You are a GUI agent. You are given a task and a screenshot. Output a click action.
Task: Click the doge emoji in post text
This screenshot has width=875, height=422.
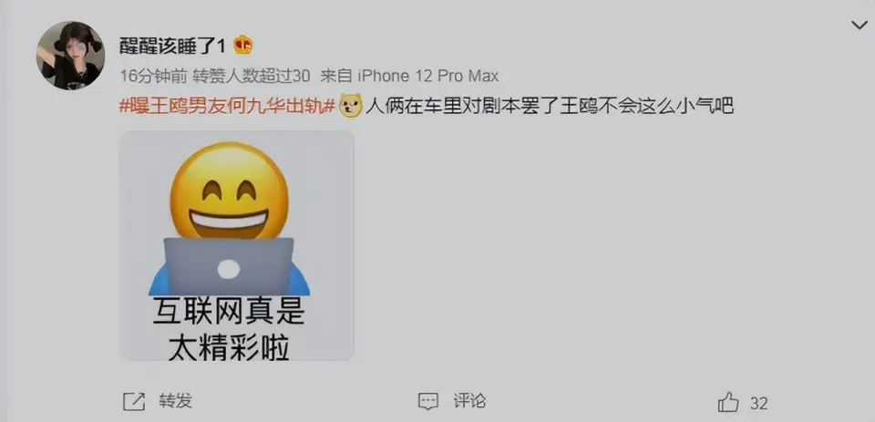pos(351,106)
